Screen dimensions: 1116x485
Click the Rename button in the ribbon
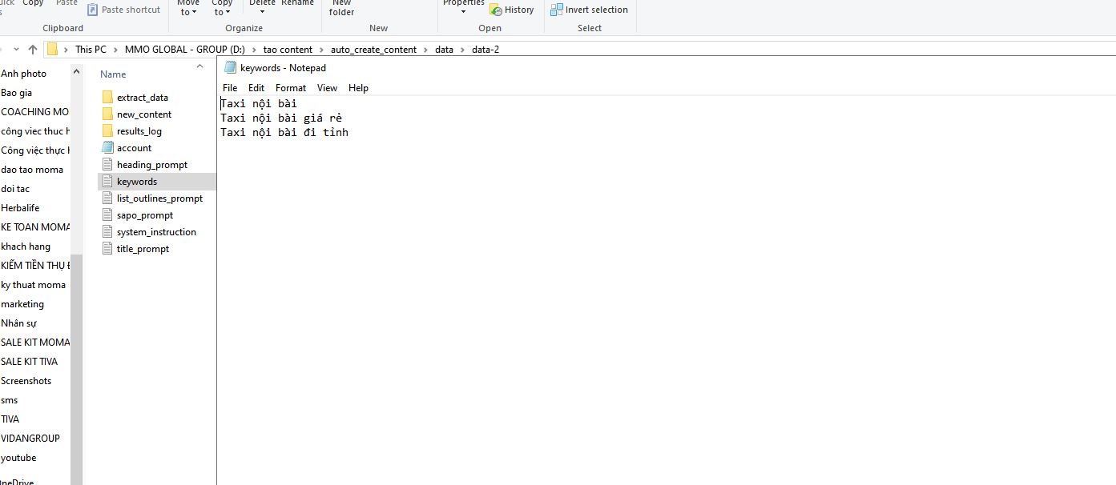[297, 3]
